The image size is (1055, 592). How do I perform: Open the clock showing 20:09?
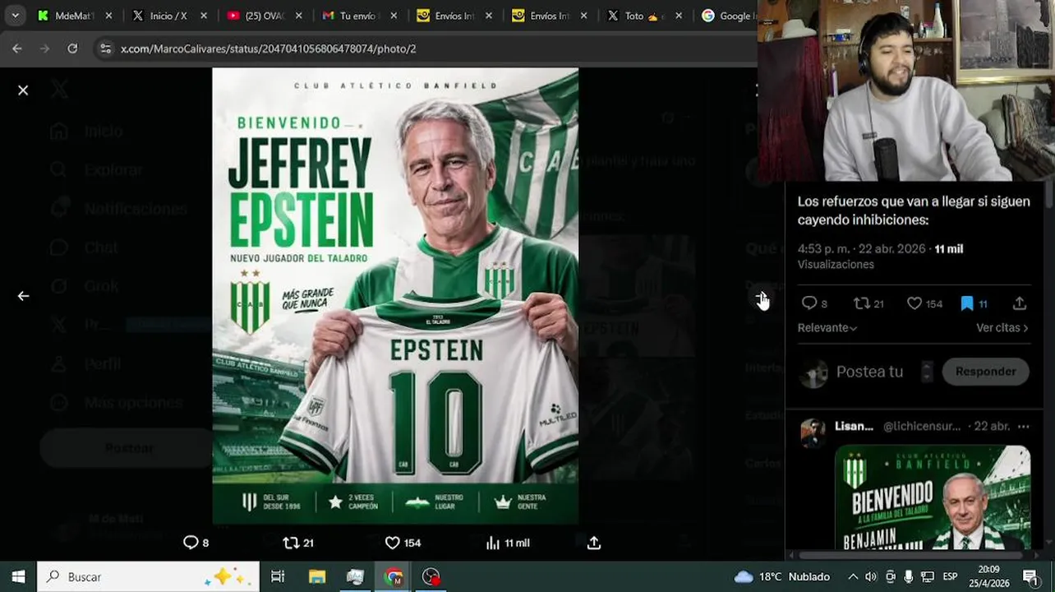click(x=989, y=576)
